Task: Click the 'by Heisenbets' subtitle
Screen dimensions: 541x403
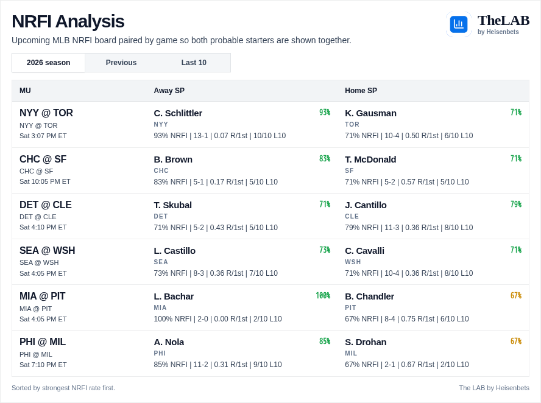Action: (x=498, y=32)
